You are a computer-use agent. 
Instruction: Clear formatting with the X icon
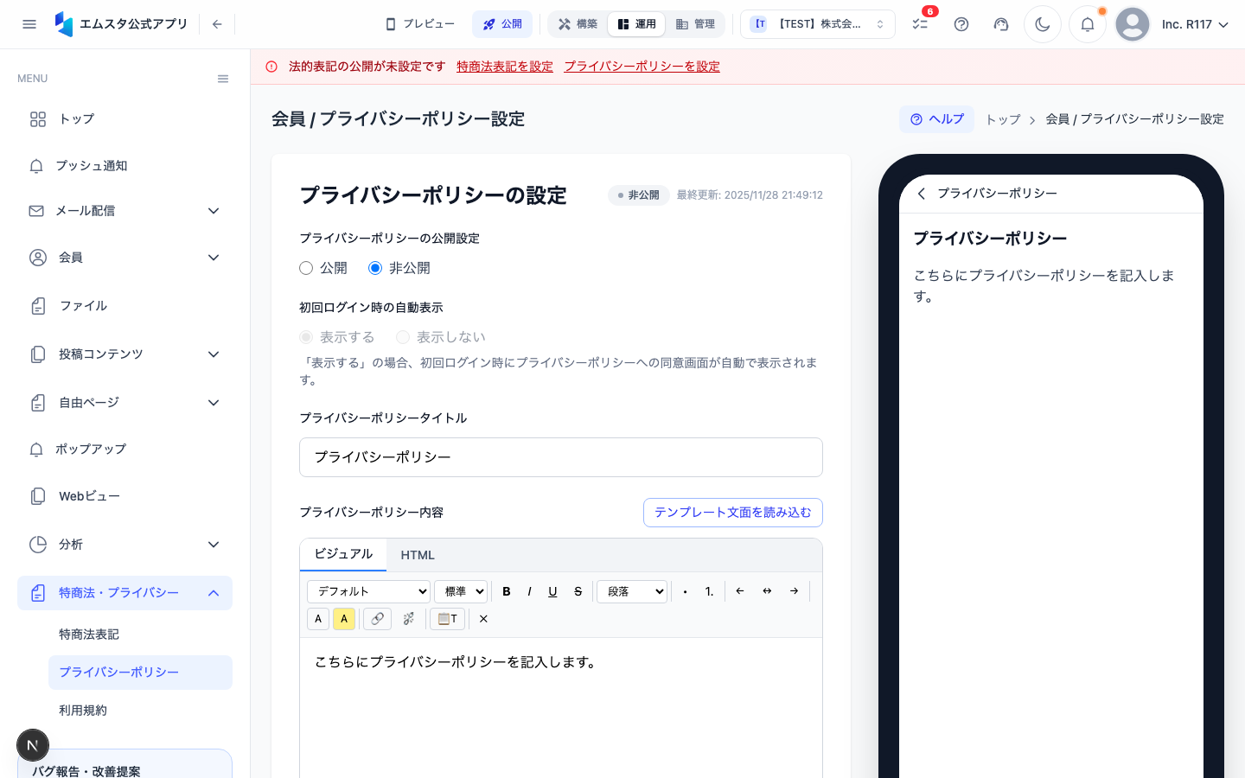(483, 619)
